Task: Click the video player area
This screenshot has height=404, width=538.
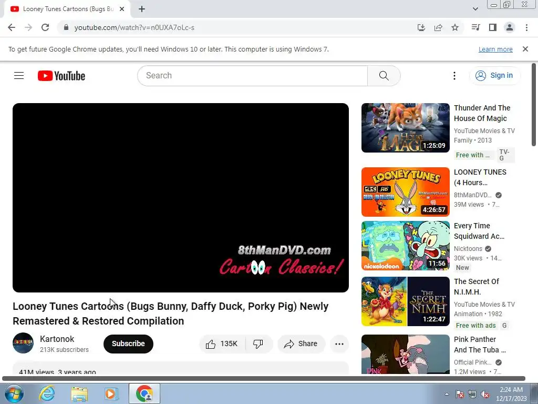Action: click(181, 198)
